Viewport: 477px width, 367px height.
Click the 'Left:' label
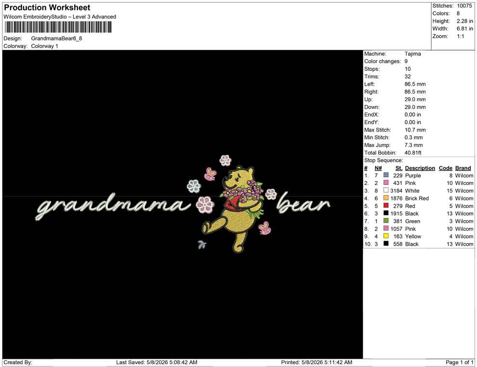[370, 84]
